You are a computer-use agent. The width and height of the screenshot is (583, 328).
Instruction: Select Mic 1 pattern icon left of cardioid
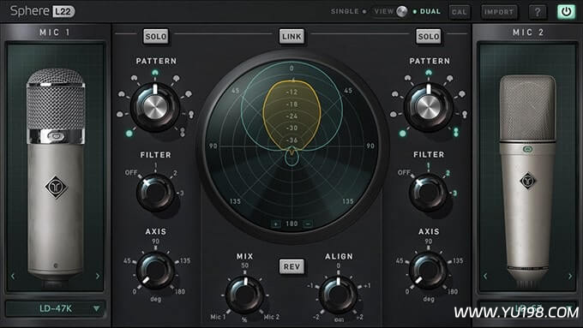click(135, 79)
